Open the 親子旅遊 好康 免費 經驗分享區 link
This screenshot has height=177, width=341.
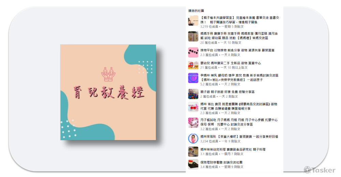point(227,92)
